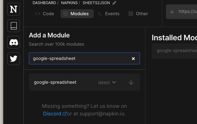Click the pencil icon to rename SHEETS2JSON

tap(114, 3)
